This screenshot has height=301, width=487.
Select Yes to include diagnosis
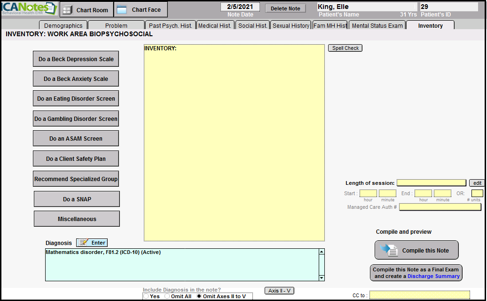pos(146,296)
